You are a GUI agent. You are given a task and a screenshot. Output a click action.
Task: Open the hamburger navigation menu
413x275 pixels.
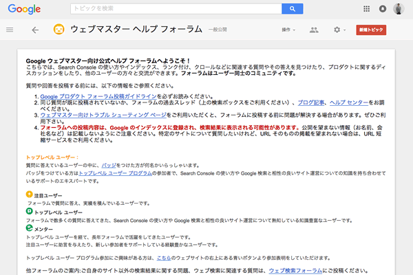[10, 30]
